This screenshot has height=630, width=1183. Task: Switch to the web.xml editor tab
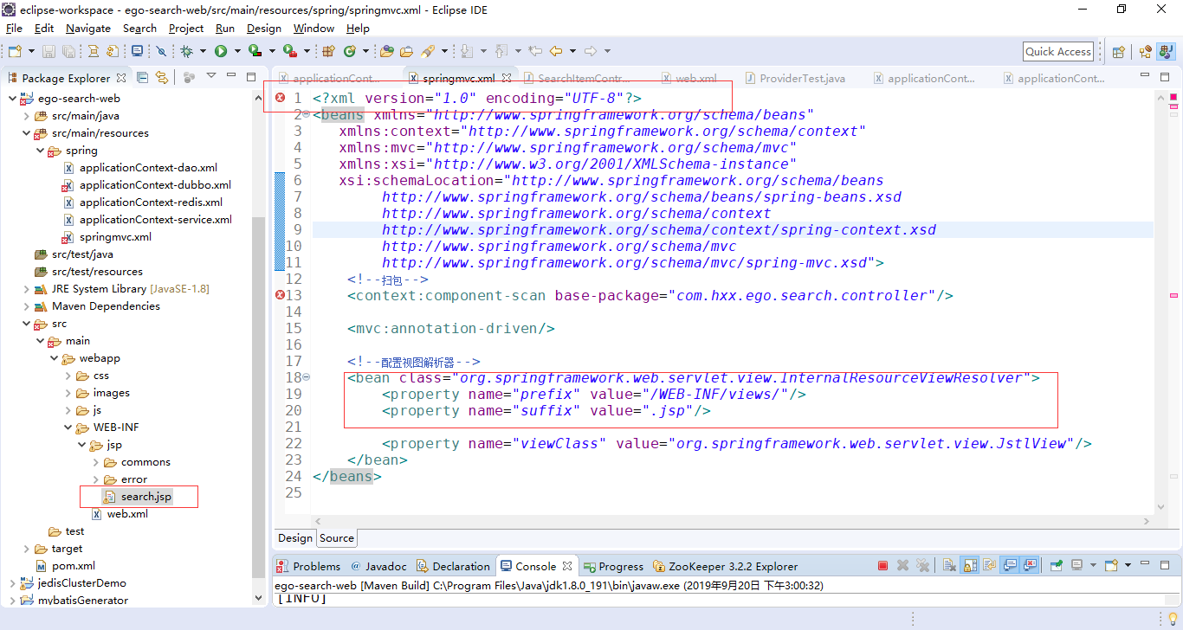[x=688, y=78]
